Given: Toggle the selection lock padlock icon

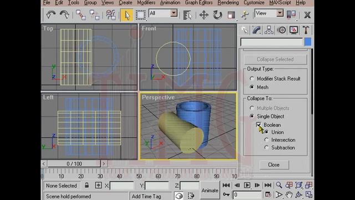Looking at the screenshot, I should 87,185.
